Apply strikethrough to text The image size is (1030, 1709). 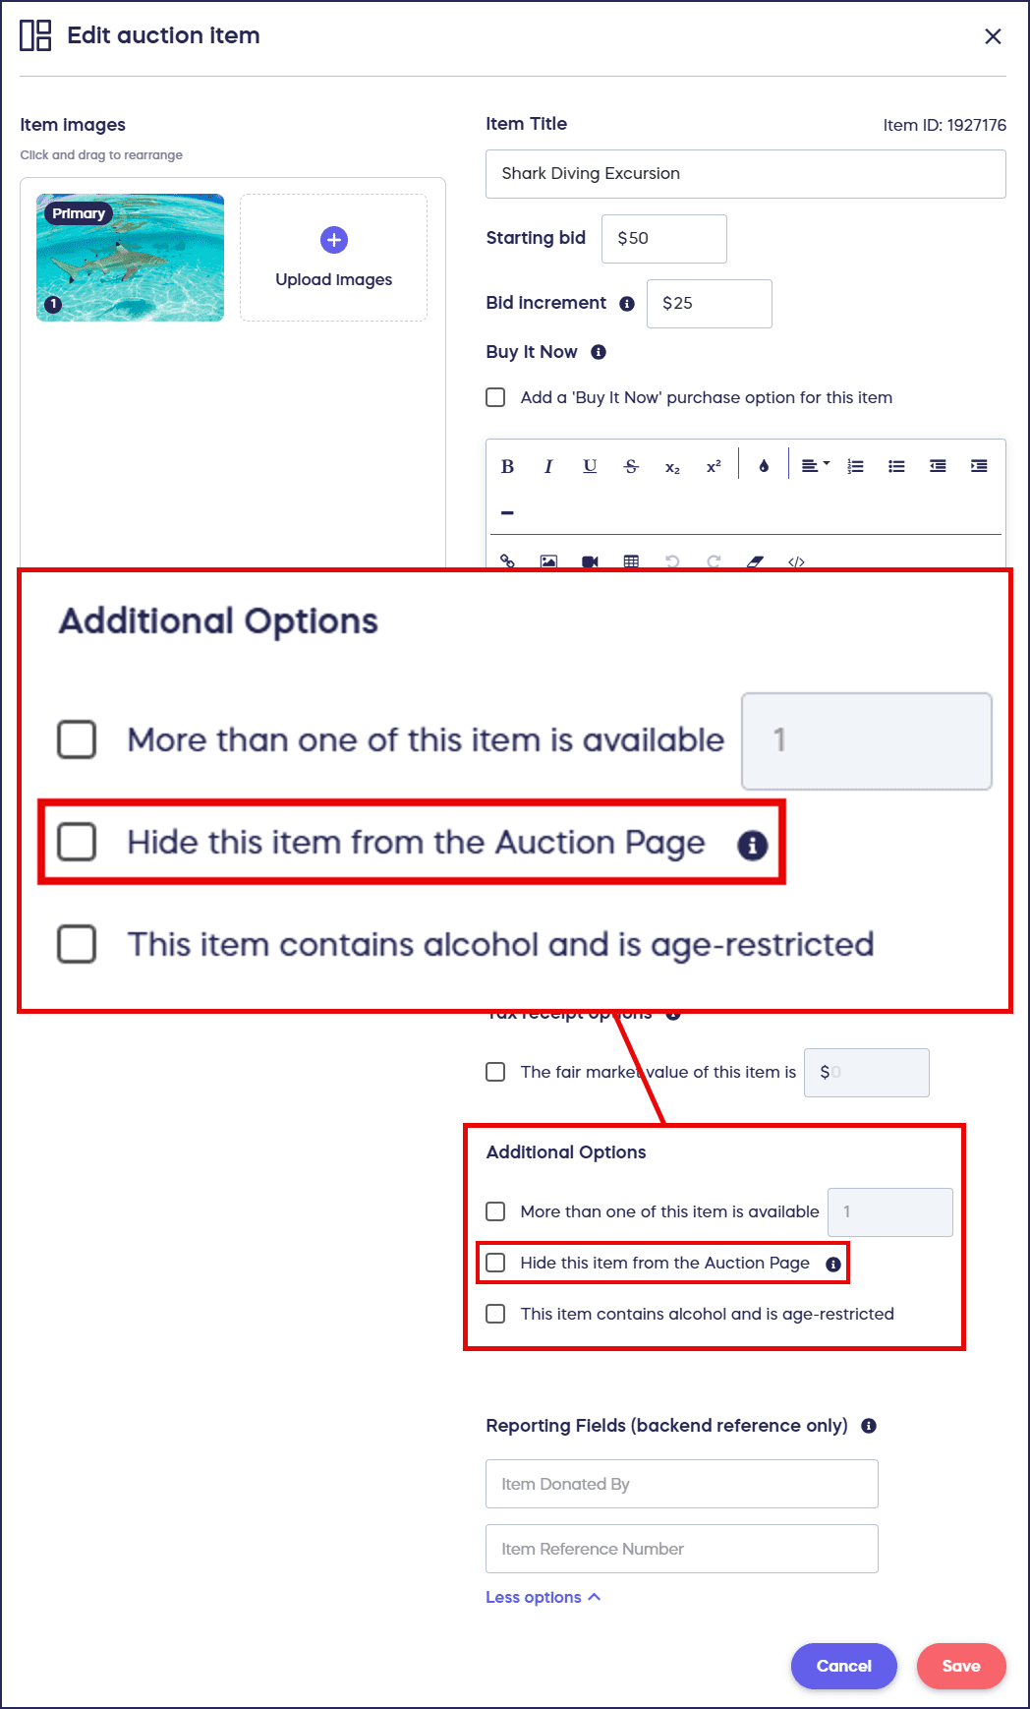[x=631, y=466]
